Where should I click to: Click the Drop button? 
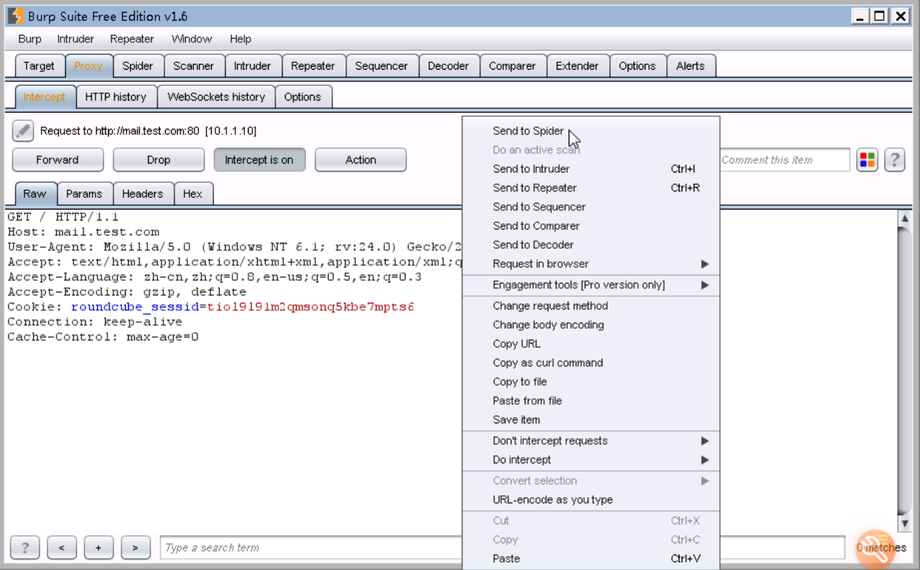pyautogui.click(x=158, y=160)
